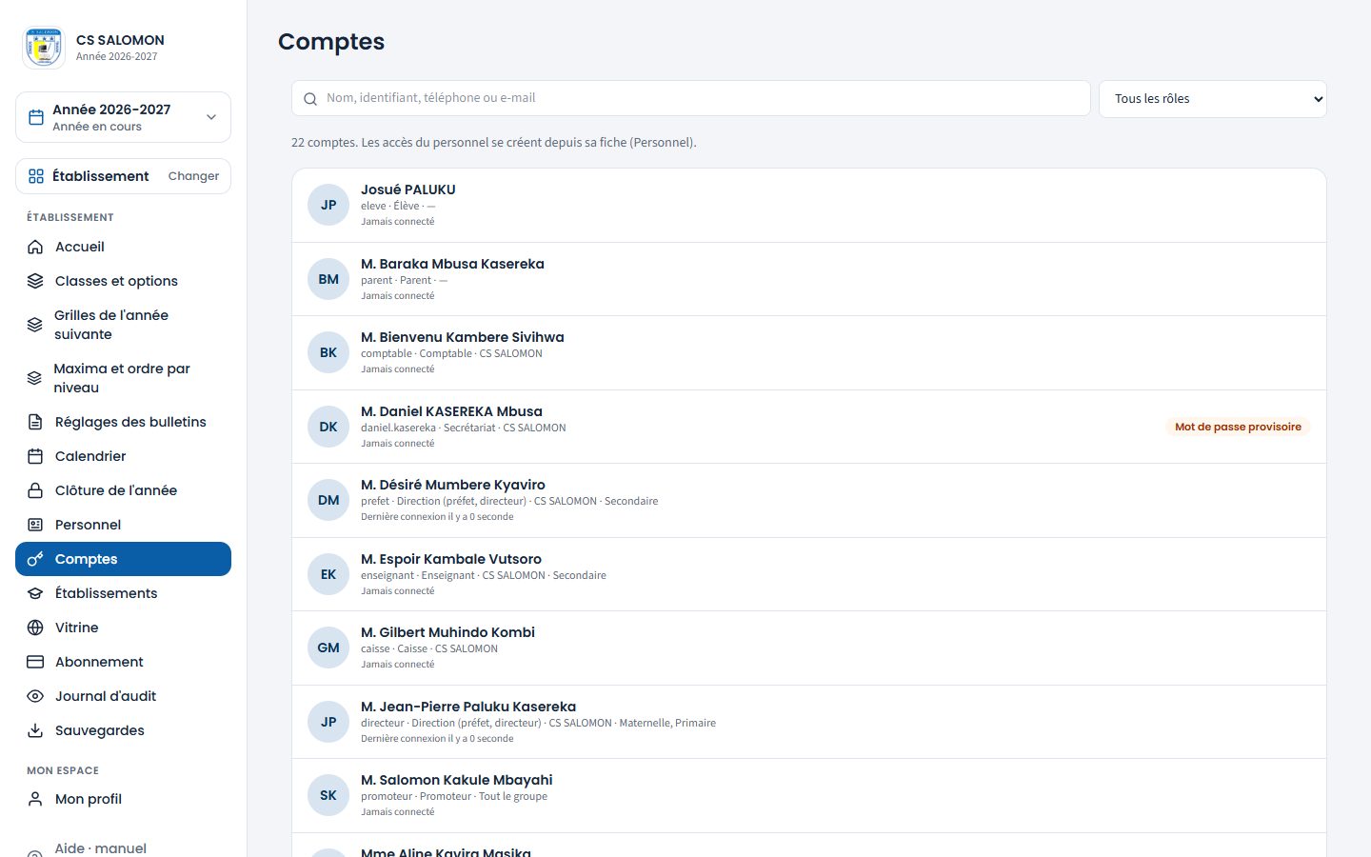The height and width of the screenshot is (857, 1371).
Task: Open the Établissements page
Action: coord(123,593)
